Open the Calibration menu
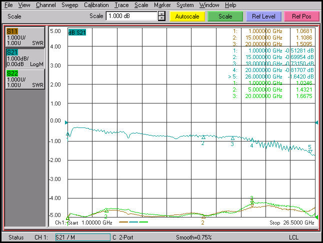The image size is (323, 243). [96, 5]
